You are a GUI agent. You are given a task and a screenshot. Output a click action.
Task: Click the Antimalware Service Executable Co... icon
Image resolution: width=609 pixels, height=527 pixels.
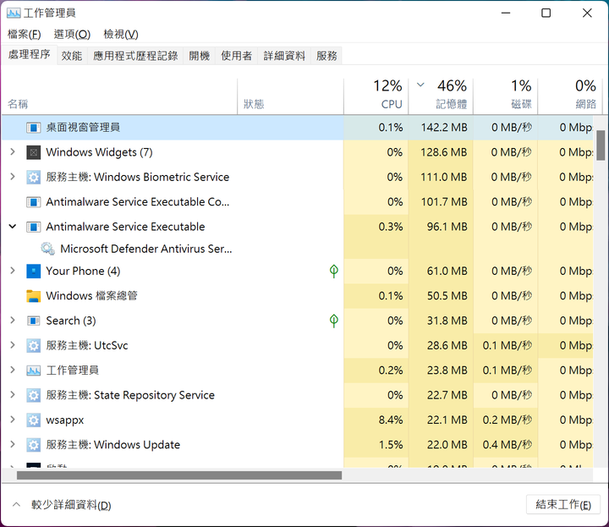[33, 202]
